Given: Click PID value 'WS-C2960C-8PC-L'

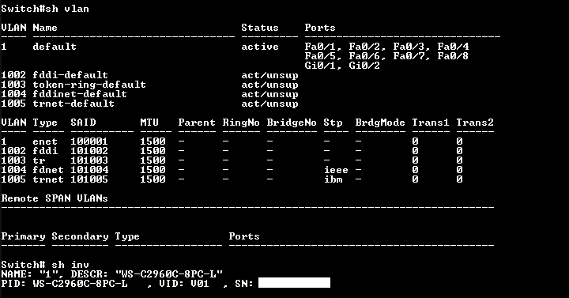Looking at the screenshot, I should point(80,284).
